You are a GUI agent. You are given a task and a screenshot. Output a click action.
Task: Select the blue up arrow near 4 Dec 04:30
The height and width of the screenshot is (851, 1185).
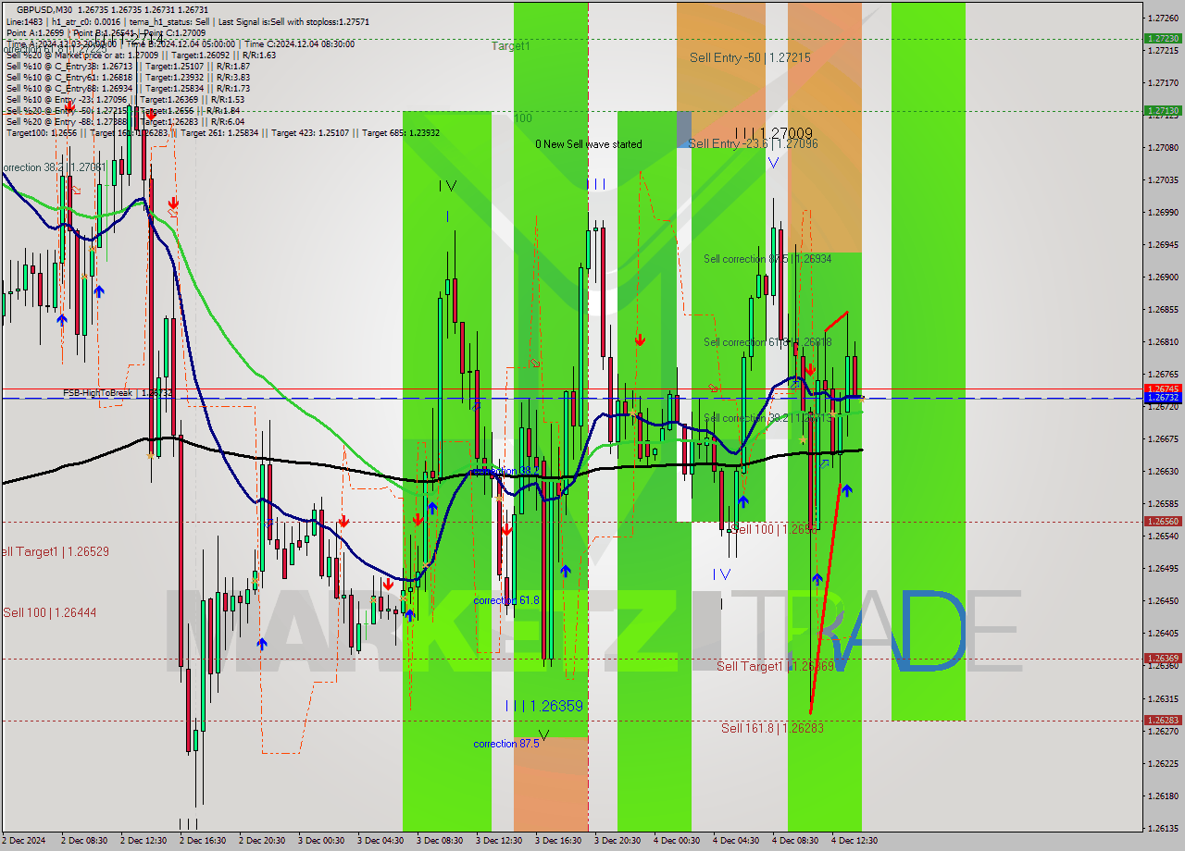click(x=742, y=501)
